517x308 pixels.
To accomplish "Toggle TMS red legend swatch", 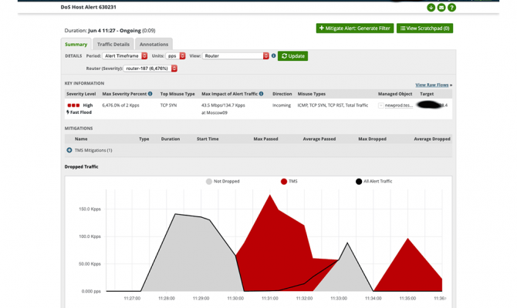I will [x=284, y=181].
